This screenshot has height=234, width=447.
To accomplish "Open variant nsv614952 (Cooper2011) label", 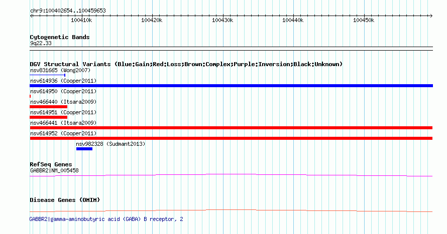I will [63, 133].
